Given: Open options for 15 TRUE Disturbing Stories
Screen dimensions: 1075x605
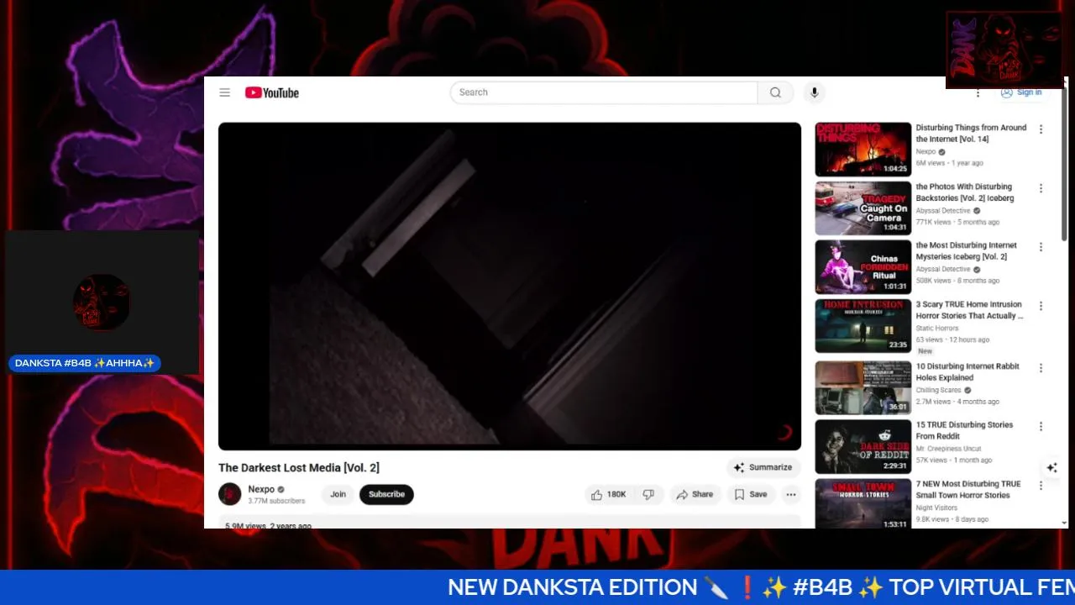Looking at the screenshot, I should click(1041, 427).
